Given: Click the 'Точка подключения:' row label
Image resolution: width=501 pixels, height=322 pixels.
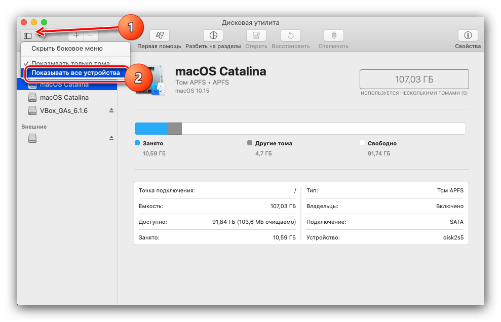Looking at the screenshot, I should click(167, 191).
